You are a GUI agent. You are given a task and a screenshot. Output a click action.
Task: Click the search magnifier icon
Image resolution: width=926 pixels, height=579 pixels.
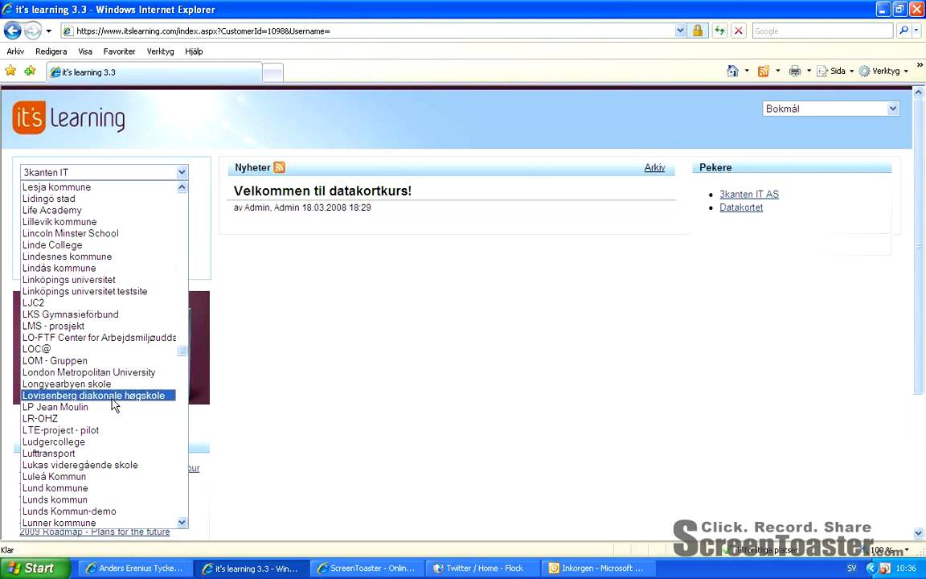pyautogui.click(x=903, y=31)
